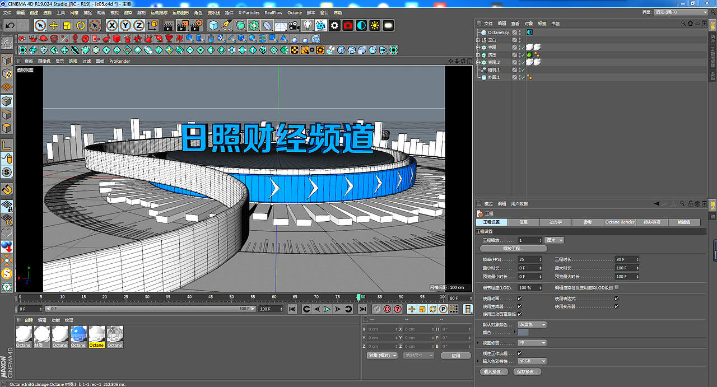Open Octane menu

[x=295, y=12]
